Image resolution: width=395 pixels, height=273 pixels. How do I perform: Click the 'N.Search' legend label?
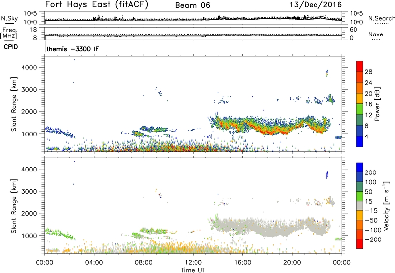[x=381, y=18]
